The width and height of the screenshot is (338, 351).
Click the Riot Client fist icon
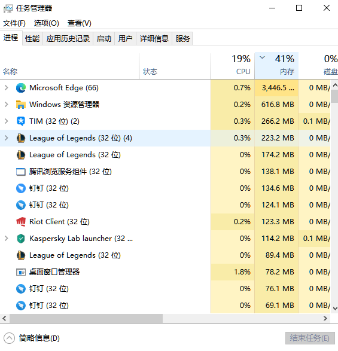(x=21, y=222)
